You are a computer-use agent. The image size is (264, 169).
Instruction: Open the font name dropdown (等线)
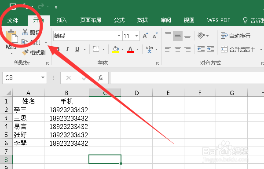(119, 36)
